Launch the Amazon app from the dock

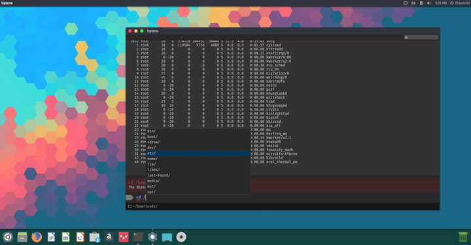coord(109,237)
